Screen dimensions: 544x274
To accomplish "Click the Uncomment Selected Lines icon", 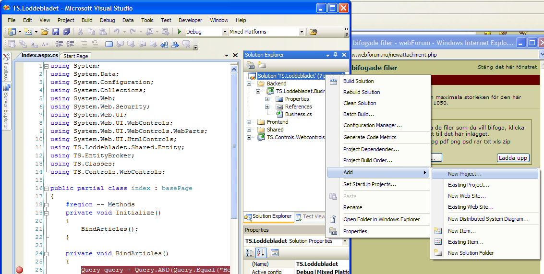I will (95, 44).
